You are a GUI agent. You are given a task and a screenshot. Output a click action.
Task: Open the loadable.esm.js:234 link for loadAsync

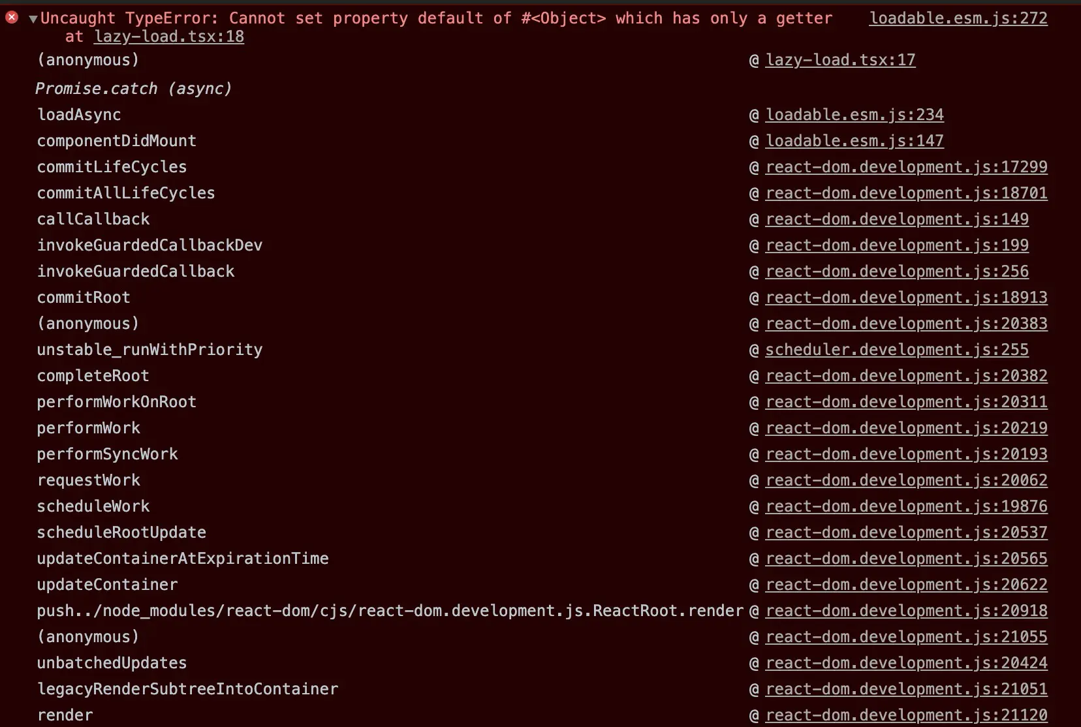(x=854, y=115)
